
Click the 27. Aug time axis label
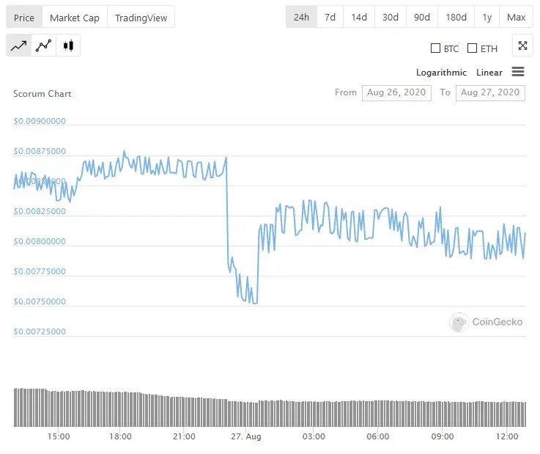point(246,436)
